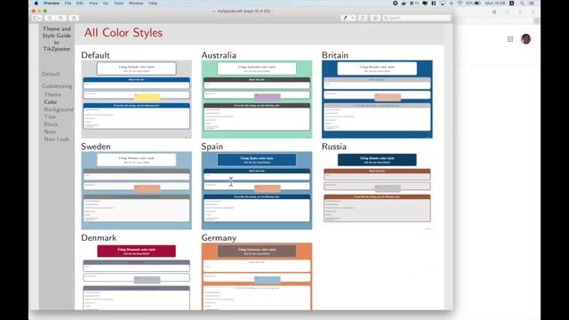Open the New Look subsection link
This screenshot has width=569, height=320.
coord(56,139)
